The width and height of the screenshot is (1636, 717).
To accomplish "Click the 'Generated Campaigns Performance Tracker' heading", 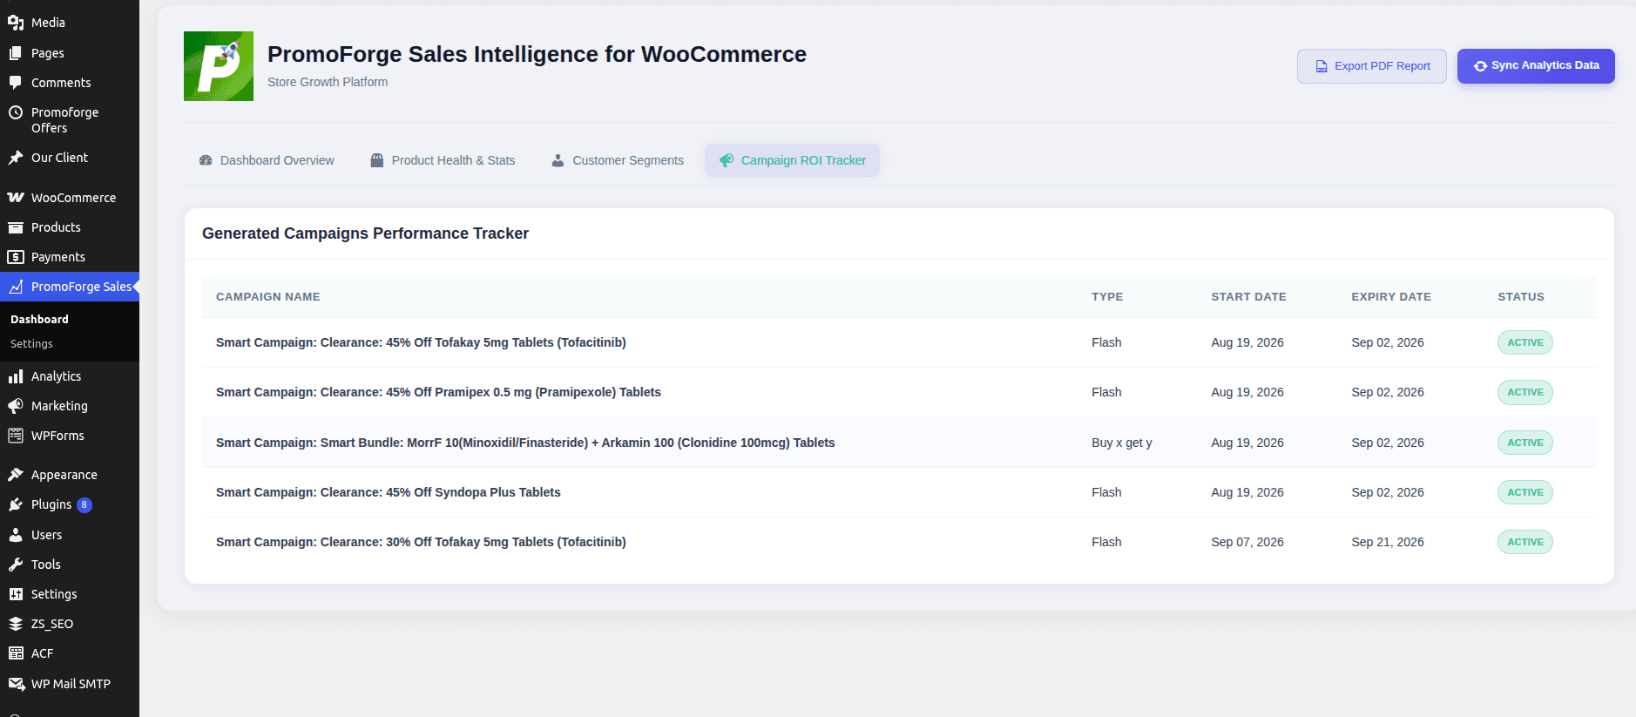I will click(365, 233).
